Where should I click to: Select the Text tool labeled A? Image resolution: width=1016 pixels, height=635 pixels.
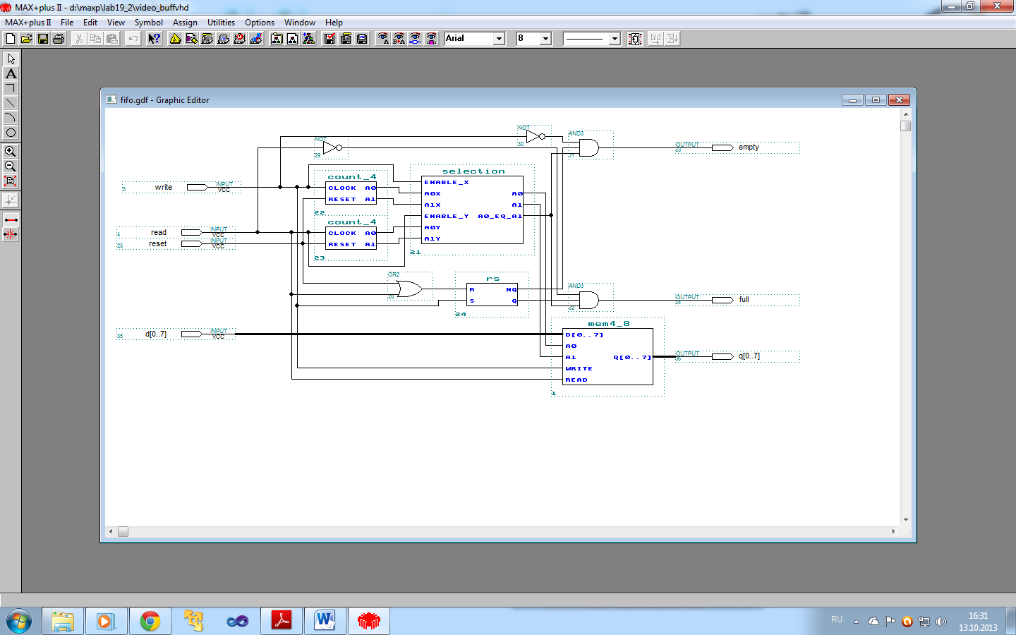click(11, 73)
